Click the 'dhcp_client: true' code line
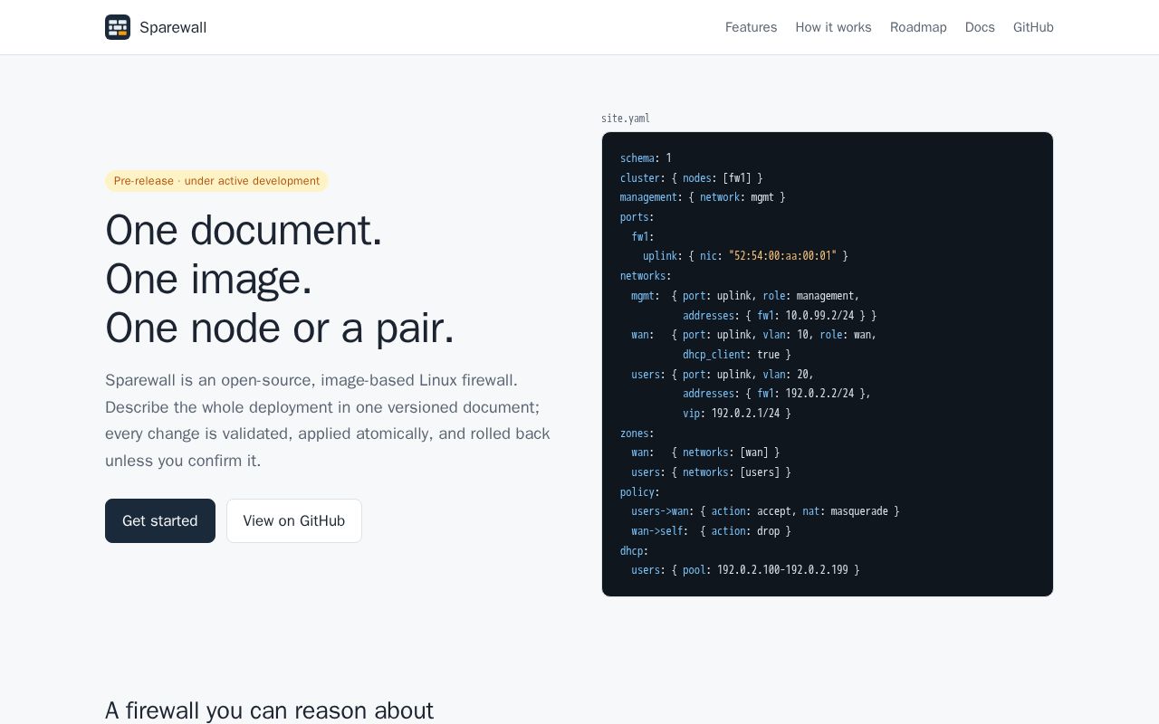 737,355
